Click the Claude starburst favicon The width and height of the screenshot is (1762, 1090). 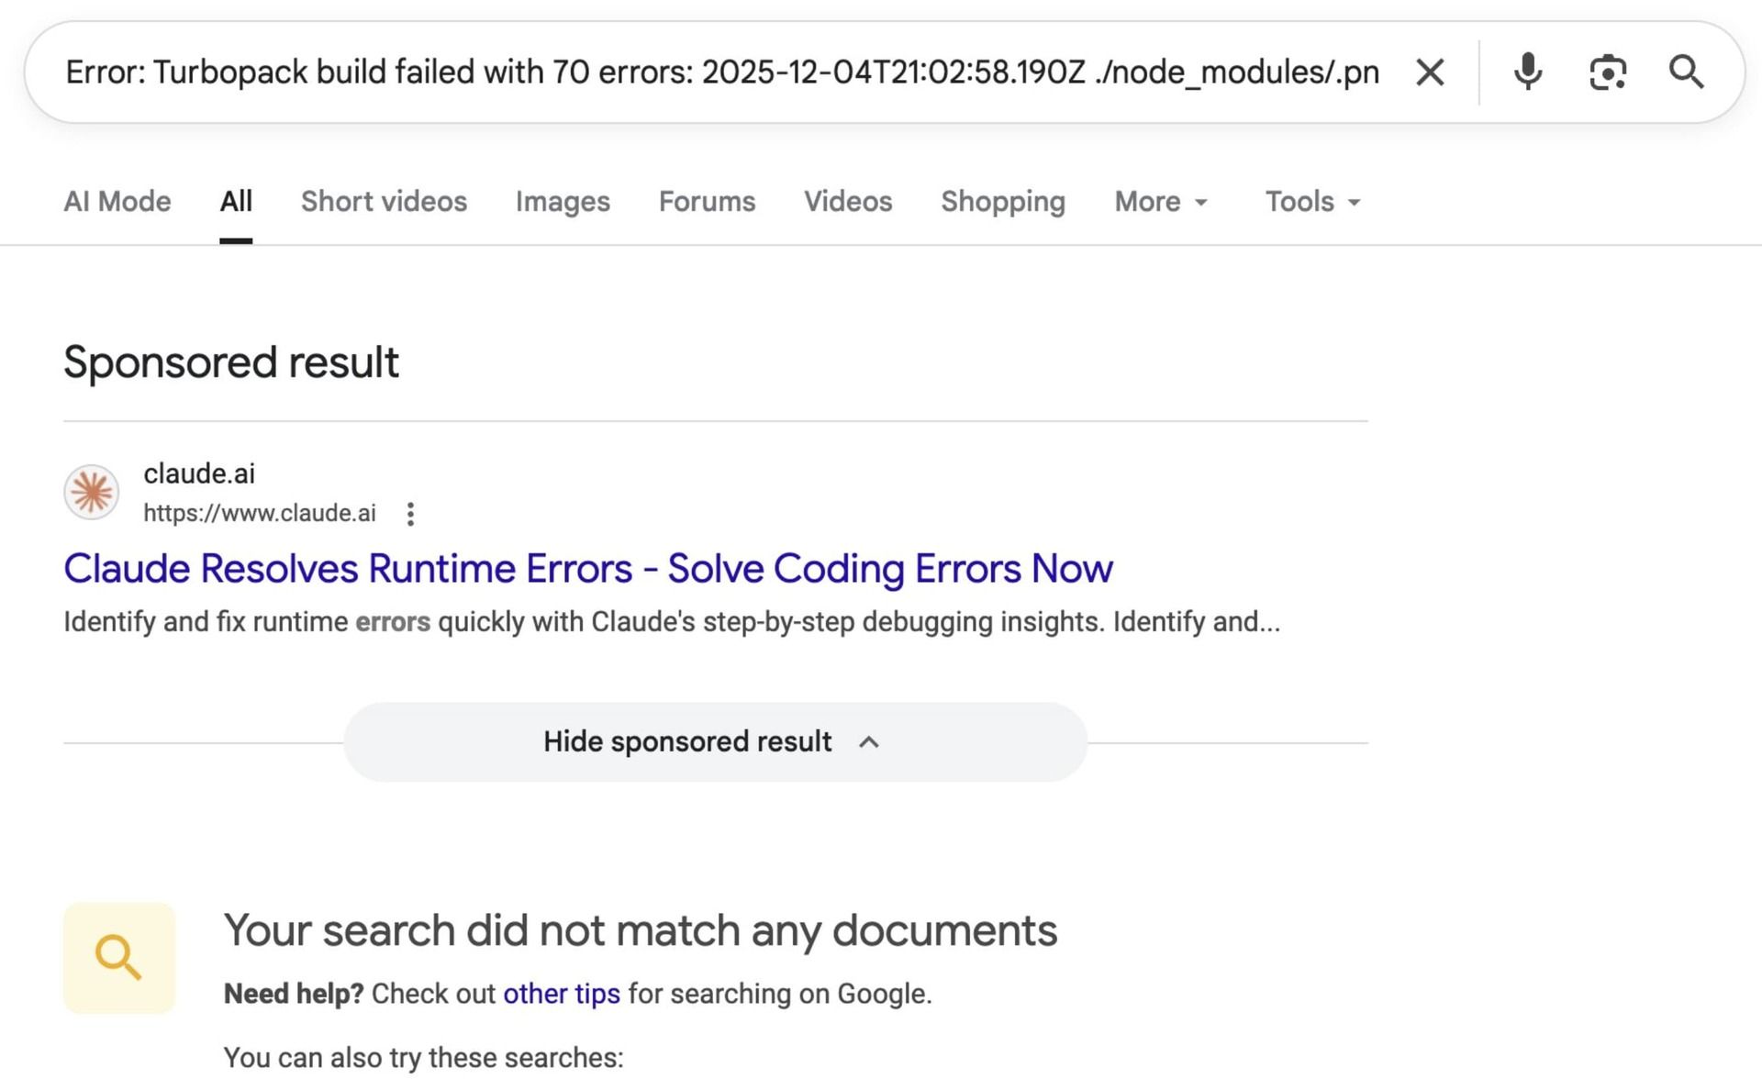pyautogui.click(x=91, y=493)
